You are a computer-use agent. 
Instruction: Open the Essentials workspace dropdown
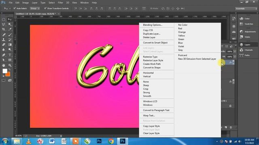pos(246,8)
